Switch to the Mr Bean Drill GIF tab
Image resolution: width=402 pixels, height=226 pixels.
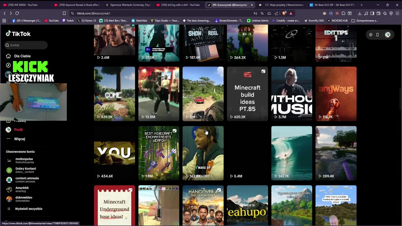pyautogui.click(x=332, y=5)
